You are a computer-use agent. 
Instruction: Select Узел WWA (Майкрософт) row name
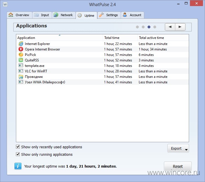pyautogui.click(x=45, y=82)
